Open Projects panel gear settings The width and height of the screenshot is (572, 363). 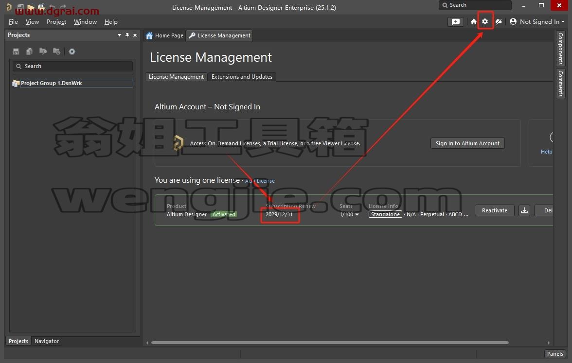(72, 52)
